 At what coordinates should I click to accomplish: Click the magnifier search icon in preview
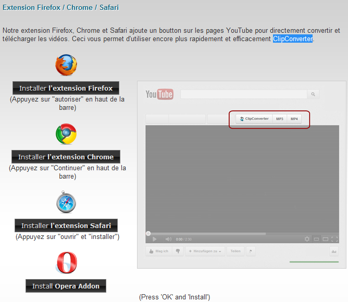coord(313,94)
